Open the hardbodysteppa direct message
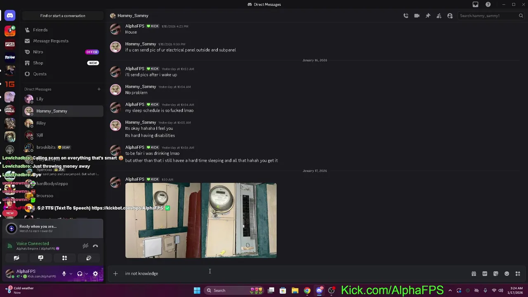Image resolution: width=528 pixels, height=297 pixels. (63, 184)
